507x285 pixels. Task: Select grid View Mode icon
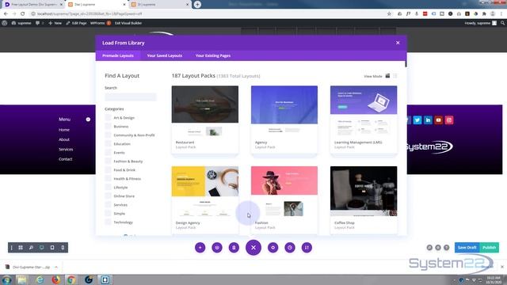(387, 76)
